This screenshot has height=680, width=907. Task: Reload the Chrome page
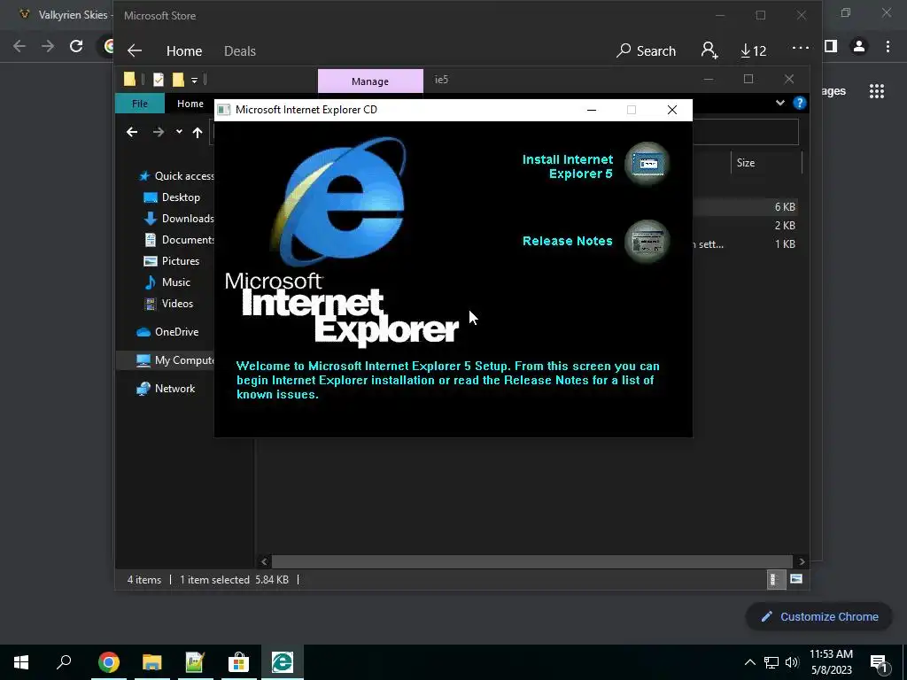pos(76,46)
